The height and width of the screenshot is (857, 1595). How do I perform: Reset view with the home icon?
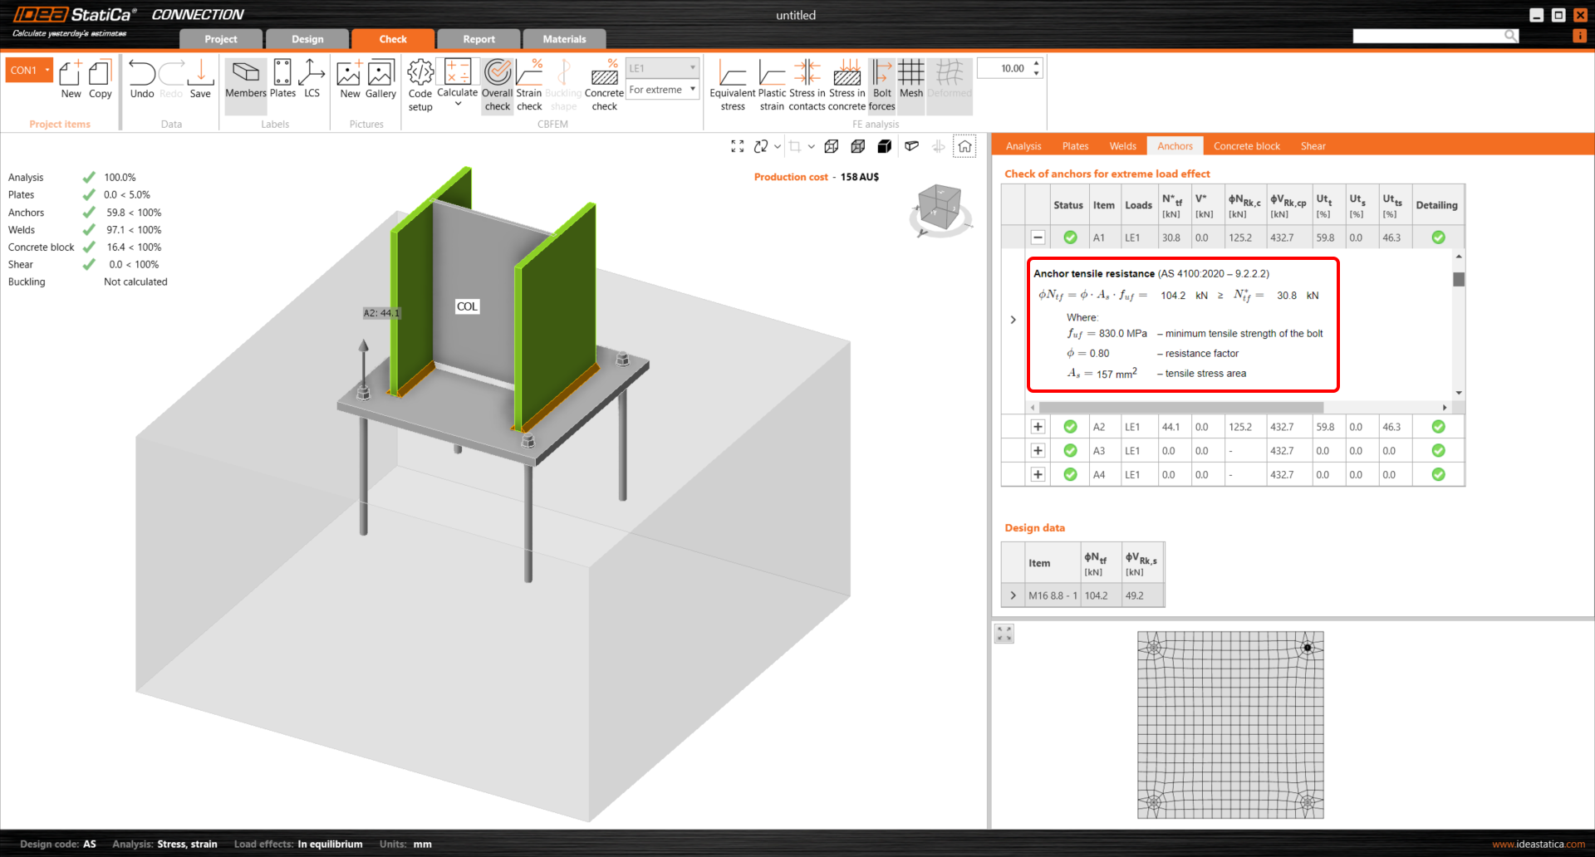pos(964,146)
